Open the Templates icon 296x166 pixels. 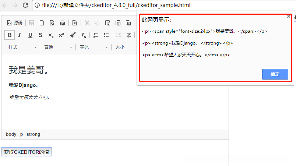75,23
